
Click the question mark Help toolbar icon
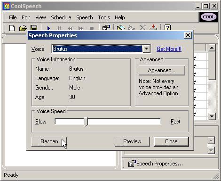(168, 28)
